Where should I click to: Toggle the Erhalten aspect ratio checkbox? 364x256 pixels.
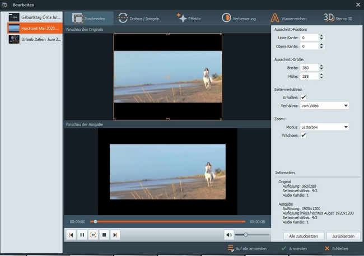coord(304,97)
